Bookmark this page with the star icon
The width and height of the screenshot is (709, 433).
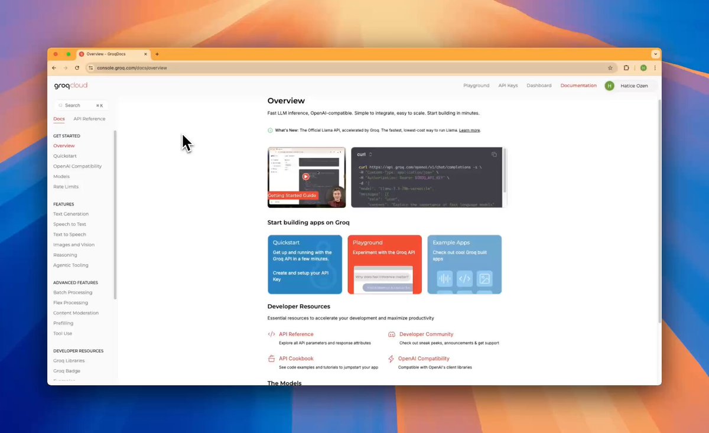[610, 68]
